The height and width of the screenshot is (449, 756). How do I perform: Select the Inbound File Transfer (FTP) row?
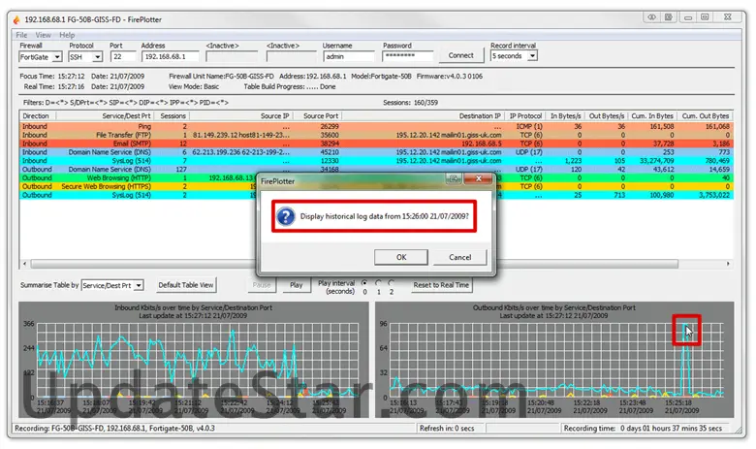click(x=377, y=135)
